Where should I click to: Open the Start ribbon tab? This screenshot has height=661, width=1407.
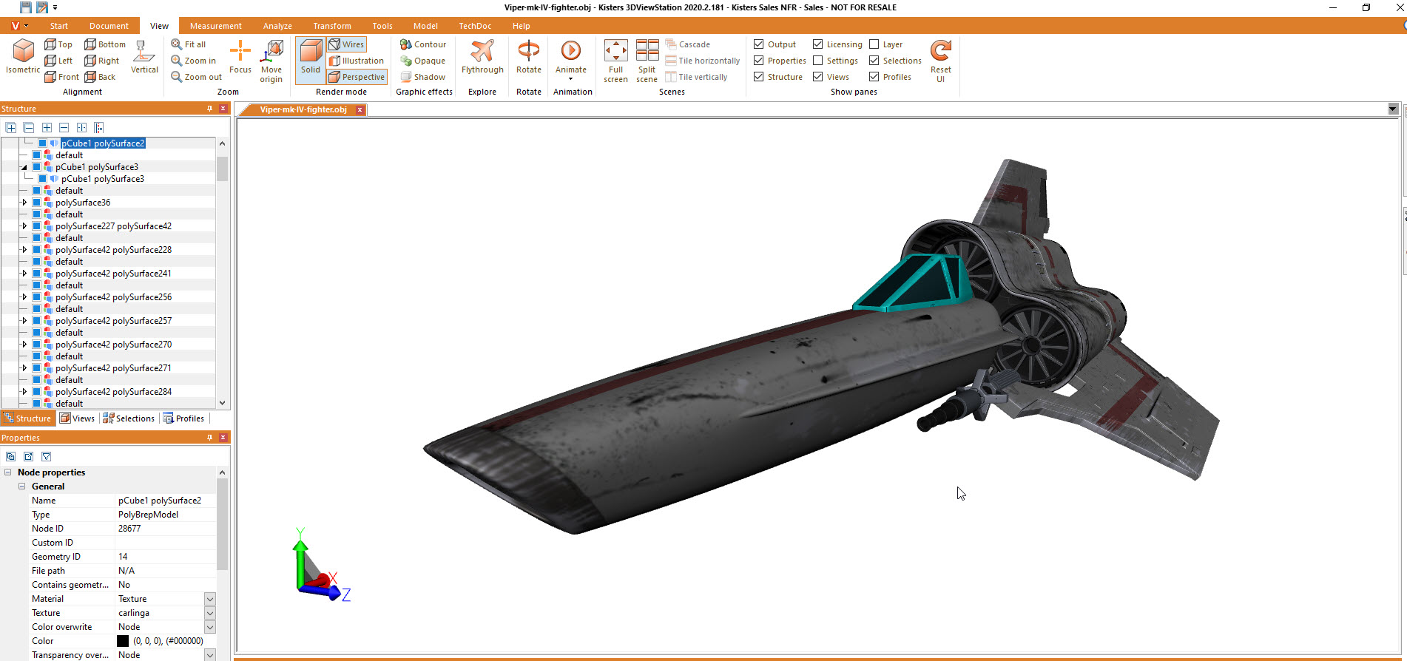(59, 26)
